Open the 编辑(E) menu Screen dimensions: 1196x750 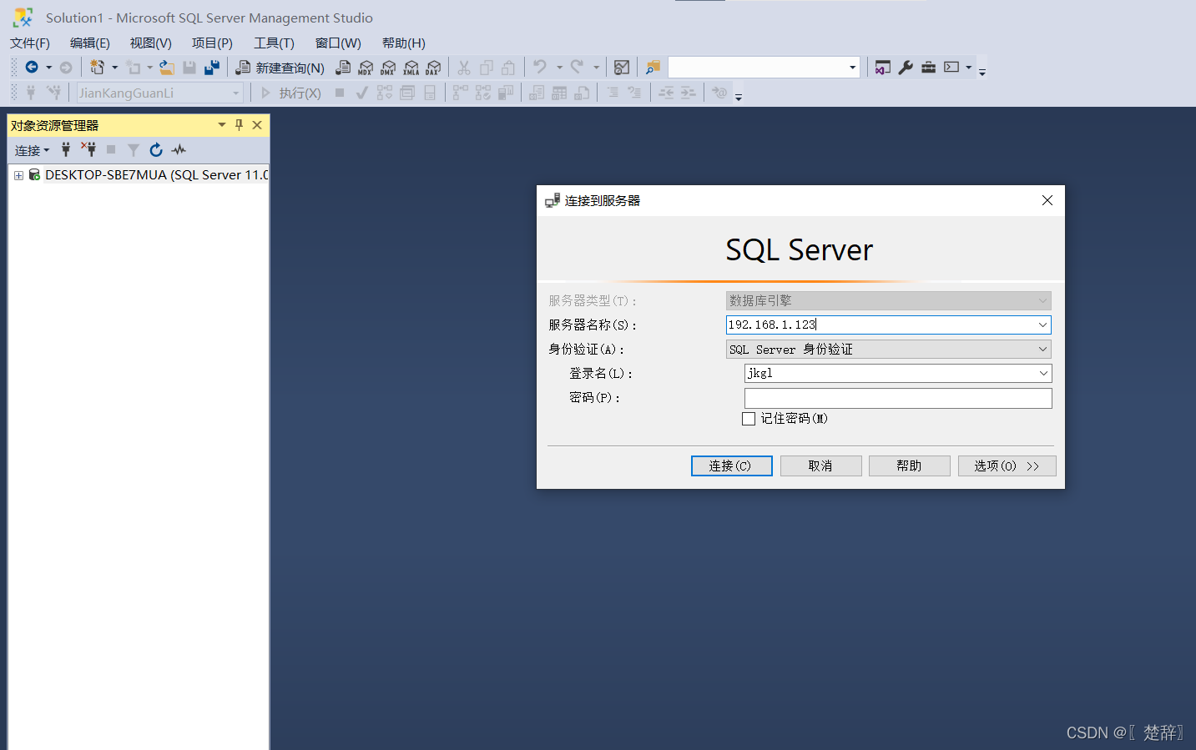(90, 43)
